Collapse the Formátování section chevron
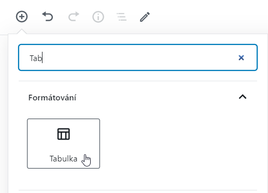Viewport: 268px width, 193px height. (x=243, y=97)
